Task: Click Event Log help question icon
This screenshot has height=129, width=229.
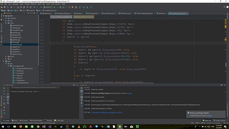Action: pos(82,106)
